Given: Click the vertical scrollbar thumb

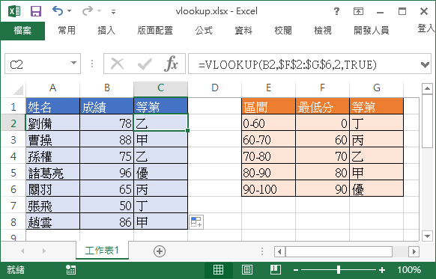Looking at the screenshot, I should click(427, 121).
